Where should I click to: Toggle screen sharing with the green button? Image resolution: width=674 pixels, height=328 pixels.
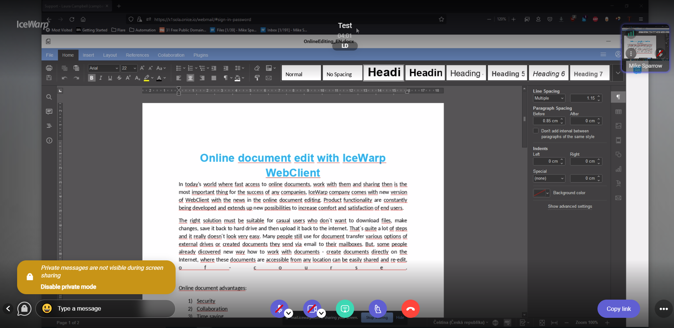[345, 309]
